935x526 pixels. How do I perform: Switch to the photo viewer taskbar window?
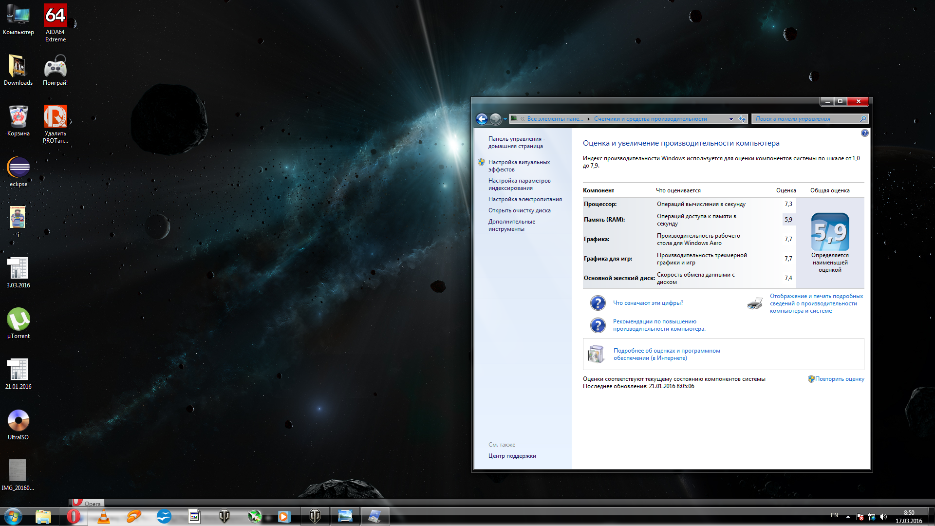click(345, 516)
